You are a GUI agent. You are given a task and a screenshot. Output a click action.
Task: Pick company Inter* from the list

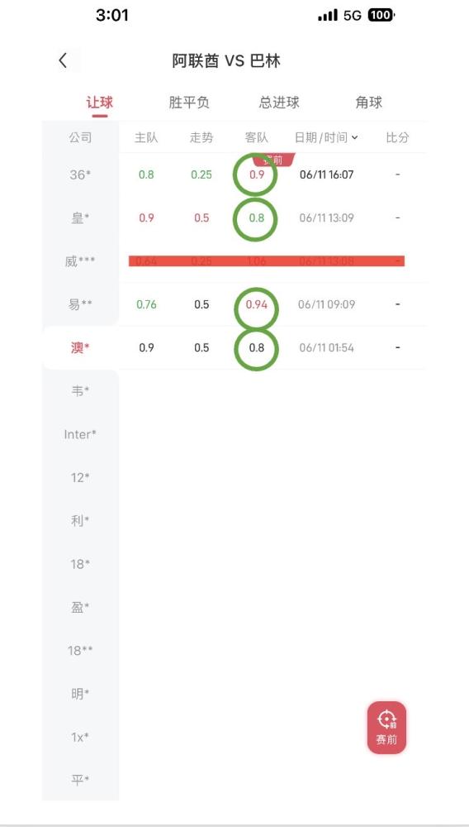[80, 434]
